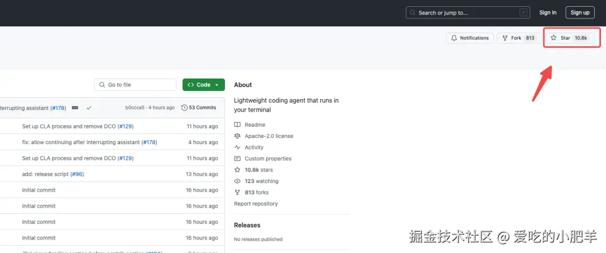Click the eye icon beside 123 watching
606x253 pixels.
[237, 181]
